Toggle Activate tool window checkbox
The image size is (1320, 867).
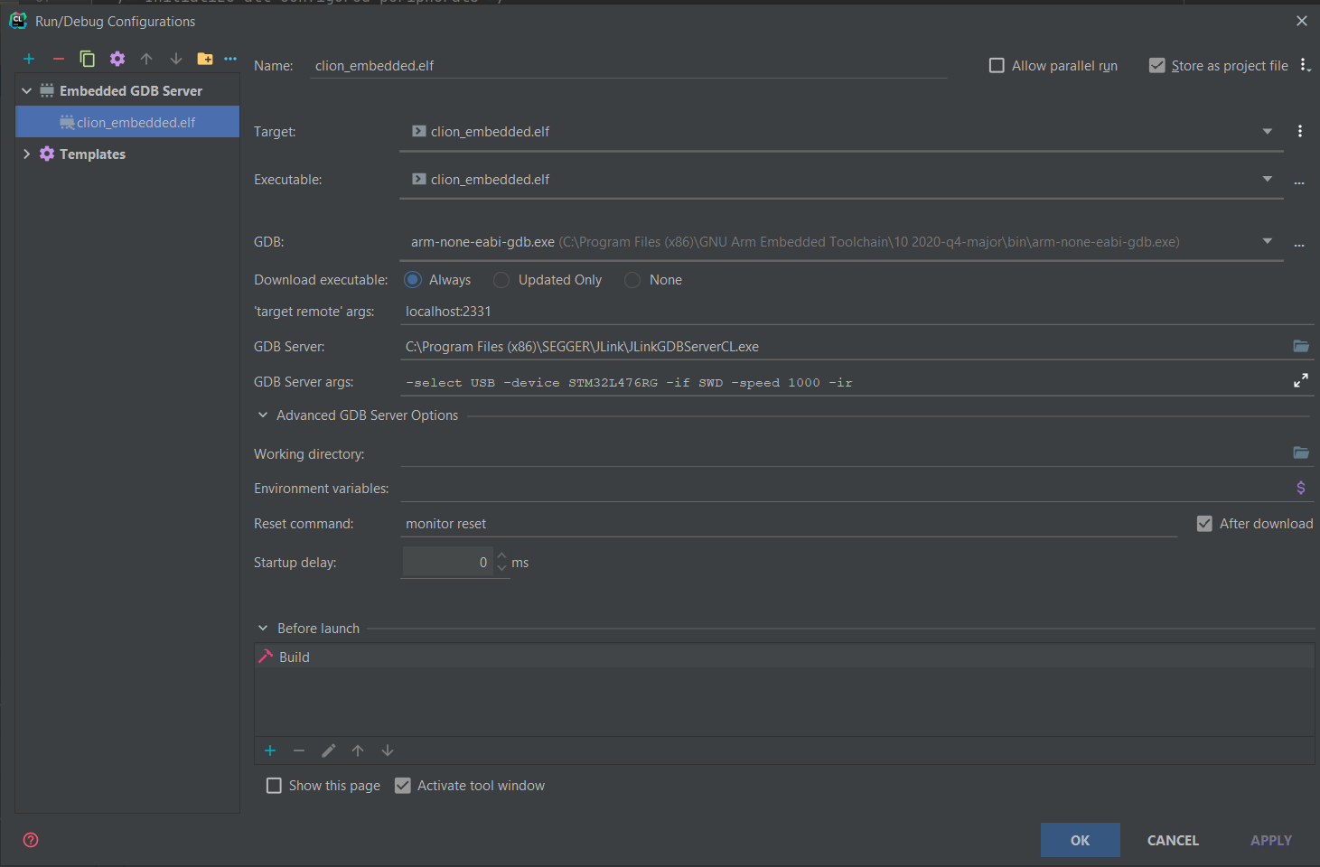403,786
